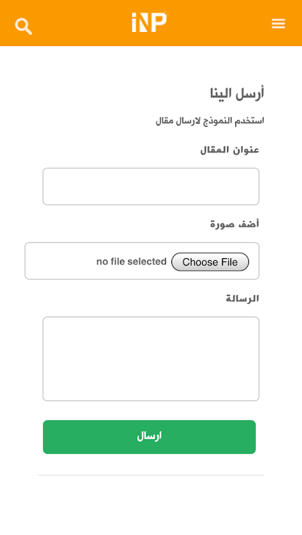This screenshot has height=535, width=302.
Task: Click the 'no file selected' text
Action: tap(131, 261)
